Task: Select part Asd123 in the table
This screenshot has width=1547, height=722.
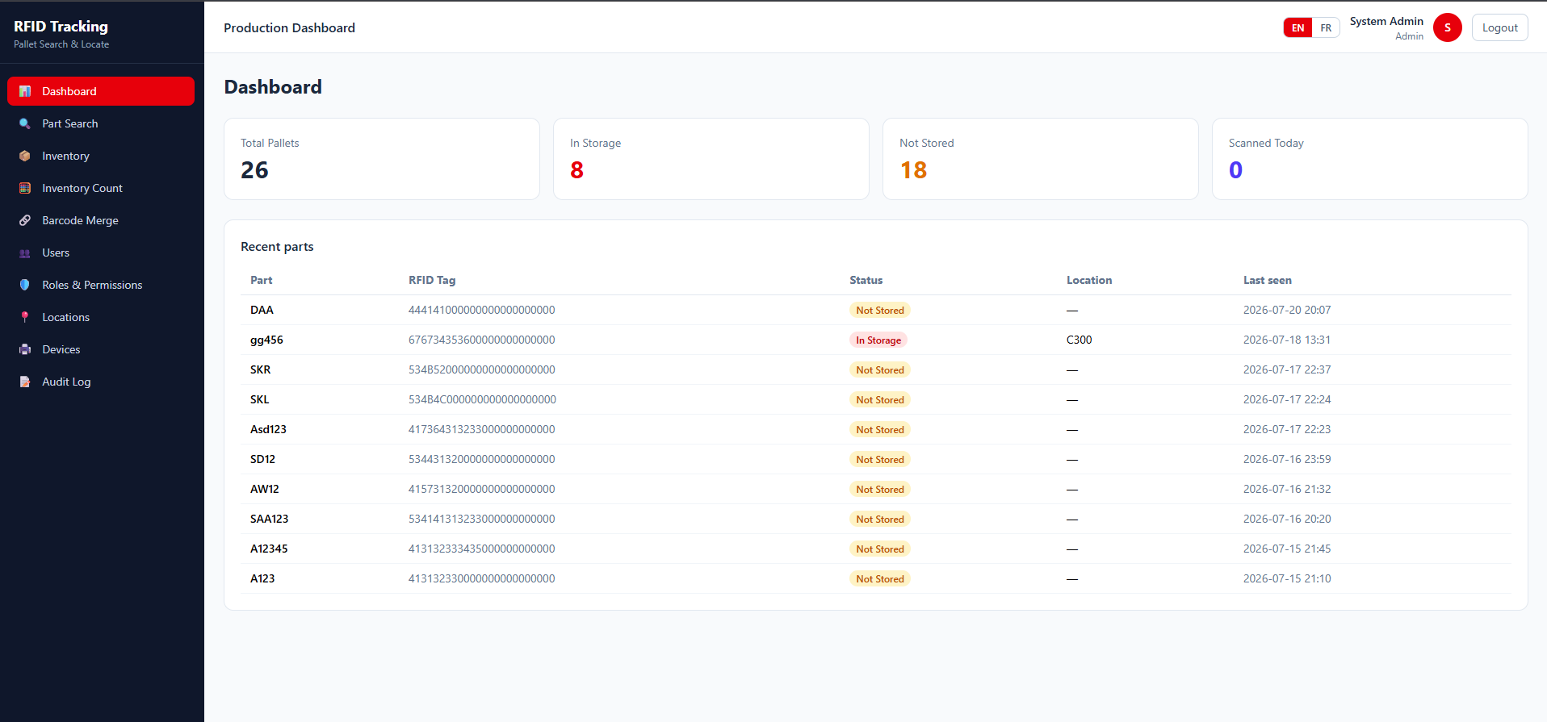Action: click(268, 429)
